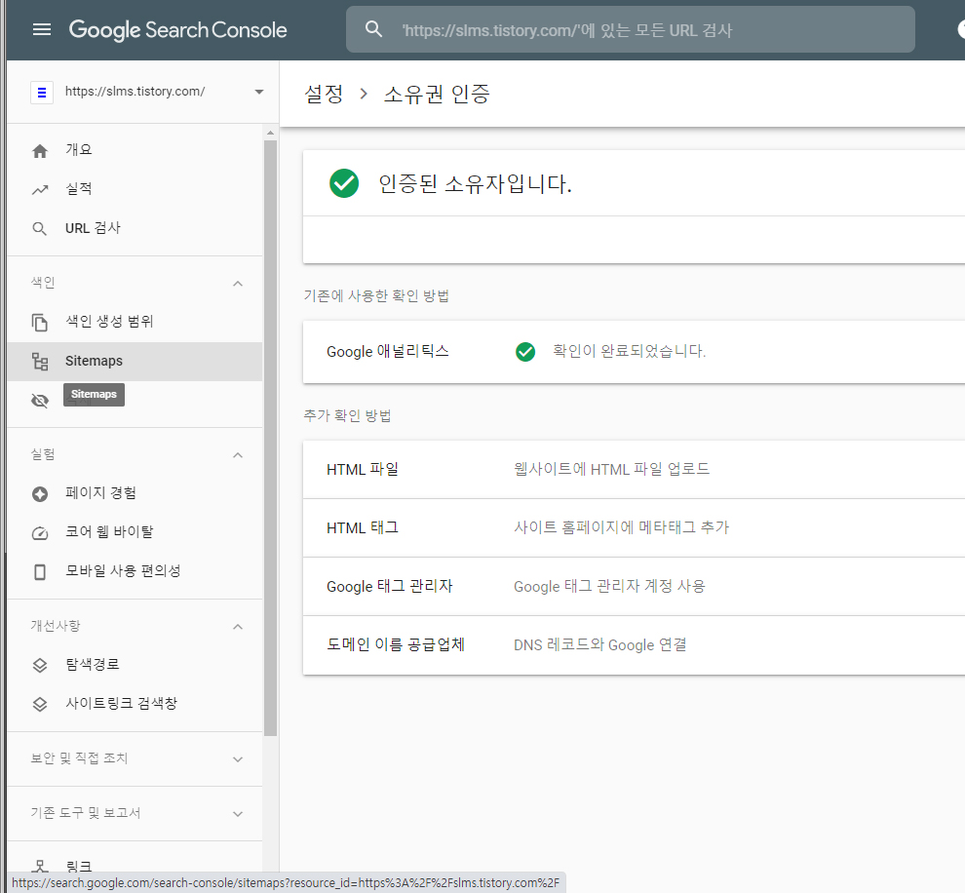
Task: Expand the Google 태그 관리자 method row
Action: 634,587
